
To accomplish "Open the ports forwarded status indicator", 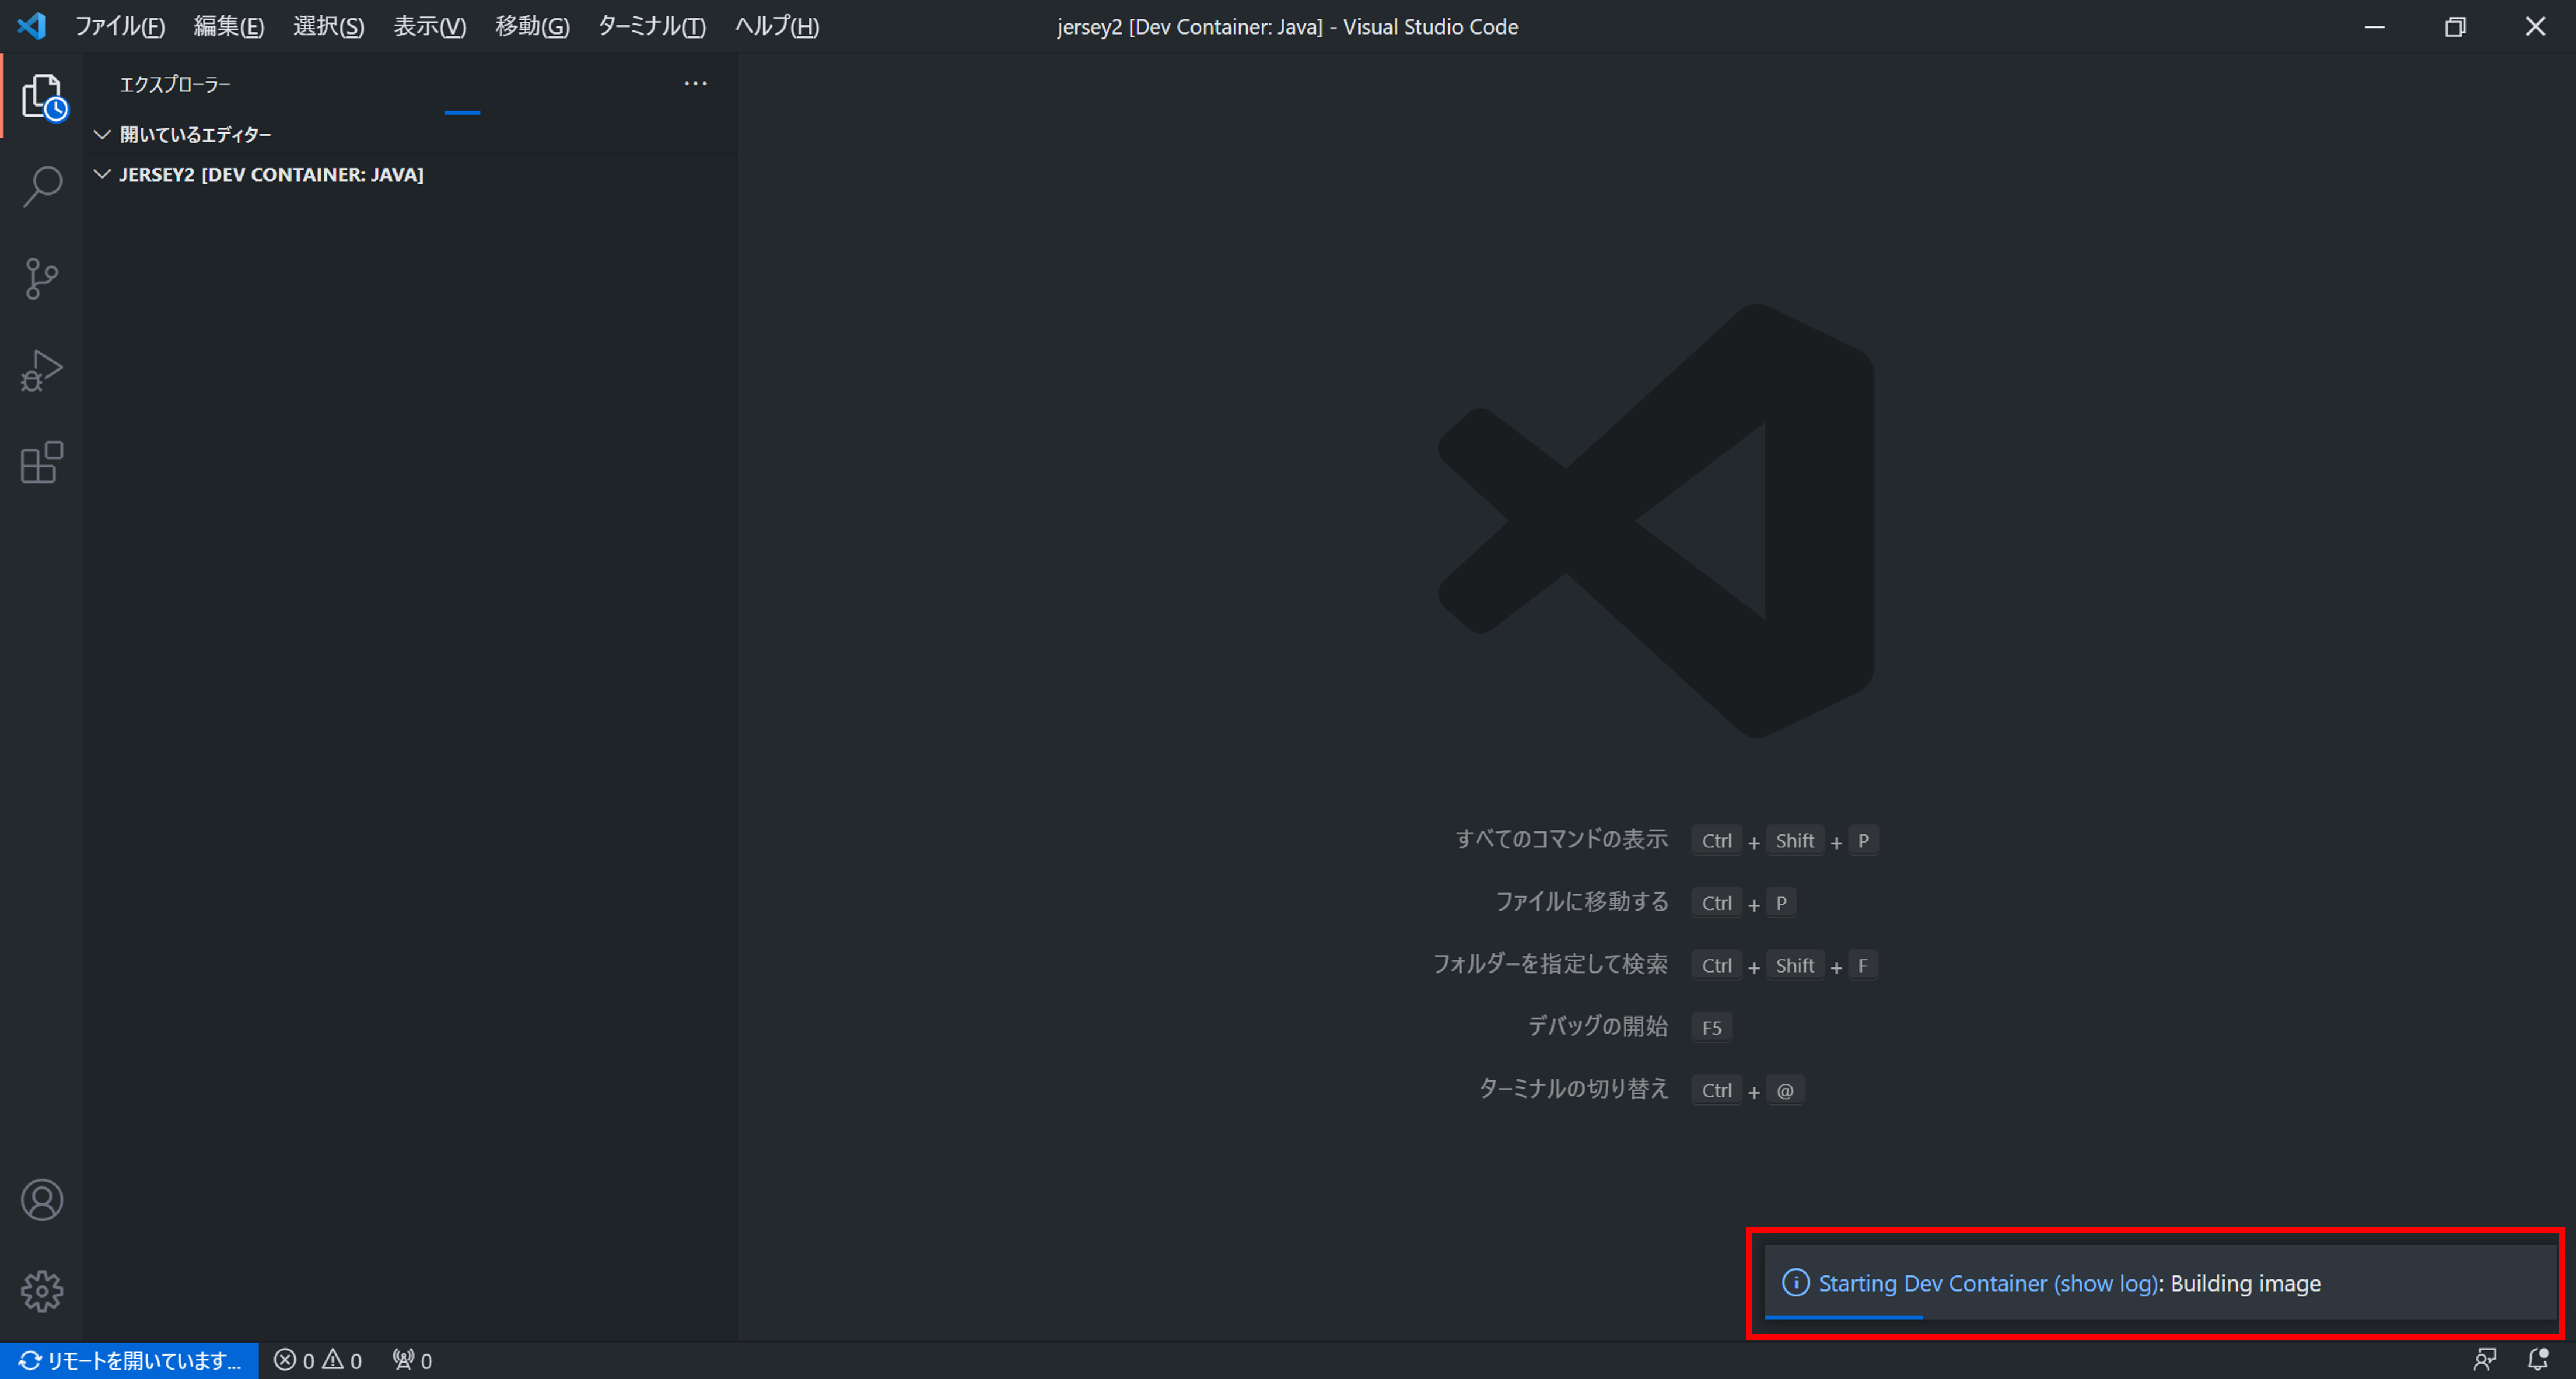I will tap(412, 1360).
